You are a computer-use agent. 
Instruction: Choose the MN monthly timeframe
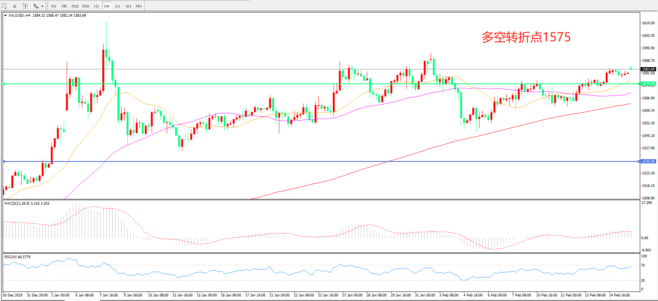pos(139,6)
